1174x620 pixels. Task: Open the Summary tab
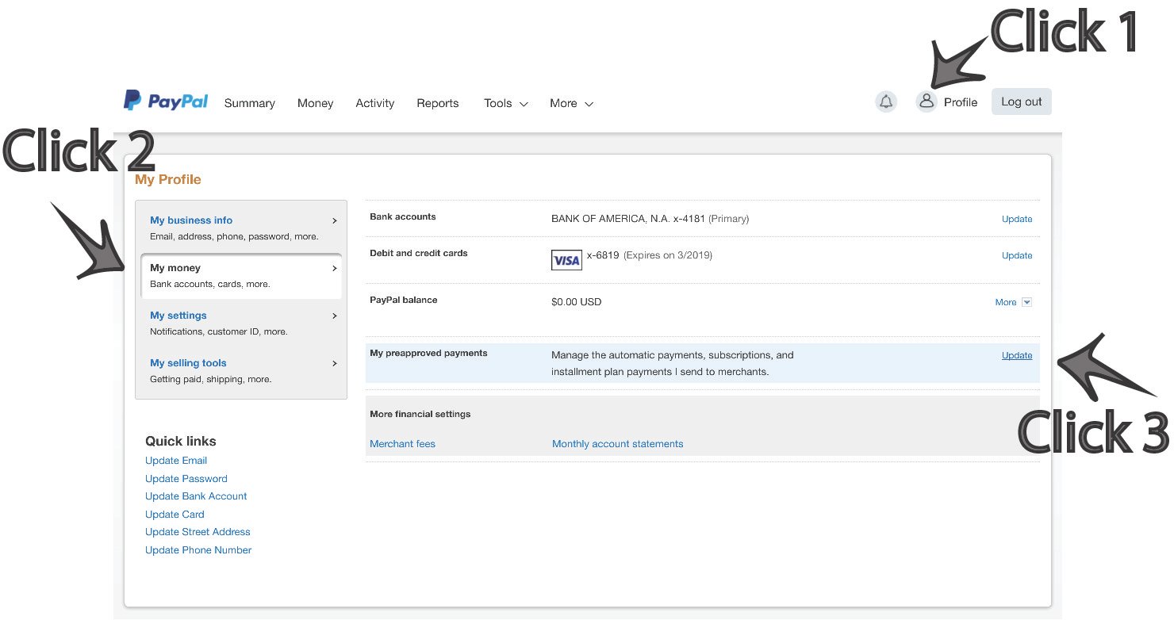[x=249, y=103]
